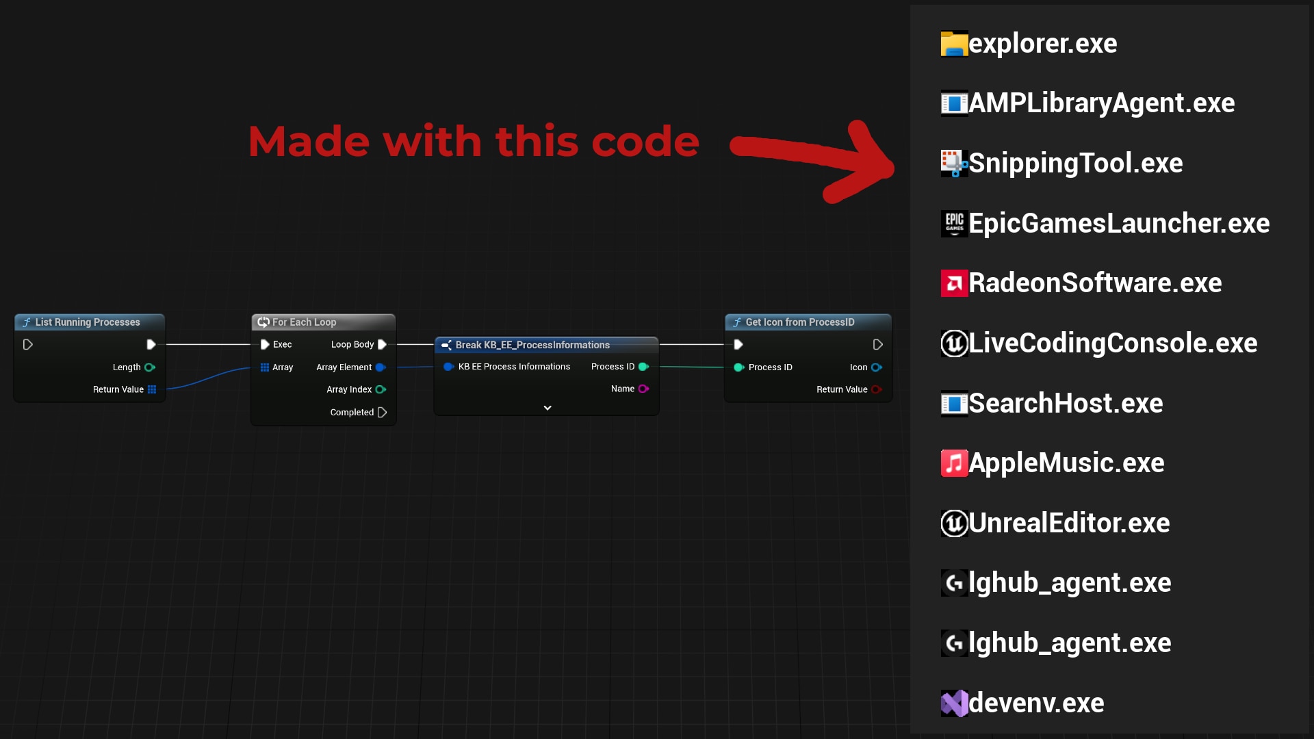The width and height of the screenshot is (1314, 739).
Task: Select the For Each Loop node header
Action: (305, 322)
